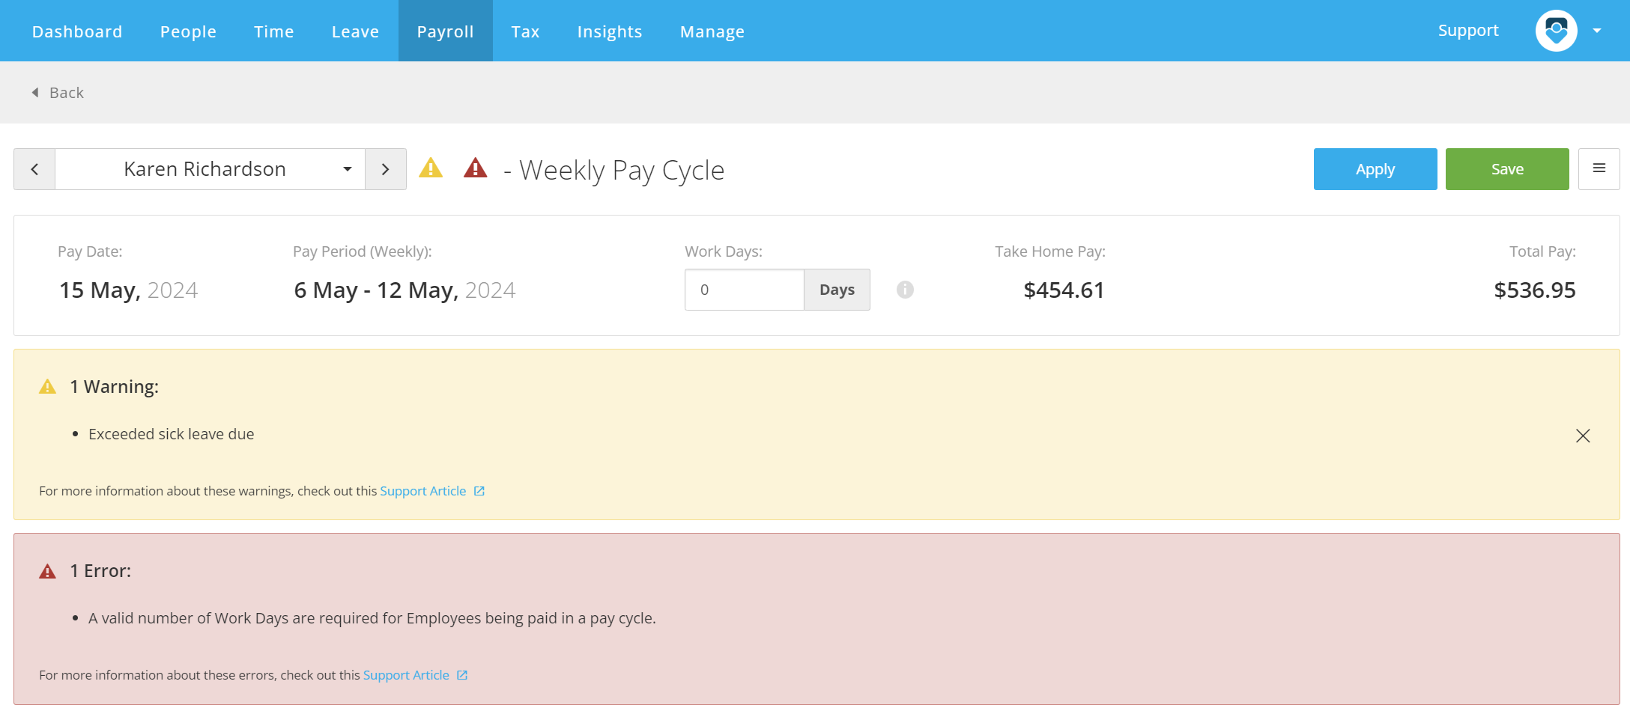Open the errors Support Article link
The height and width of the screenshot is (711, 1630).
click(x=406, y=675)
